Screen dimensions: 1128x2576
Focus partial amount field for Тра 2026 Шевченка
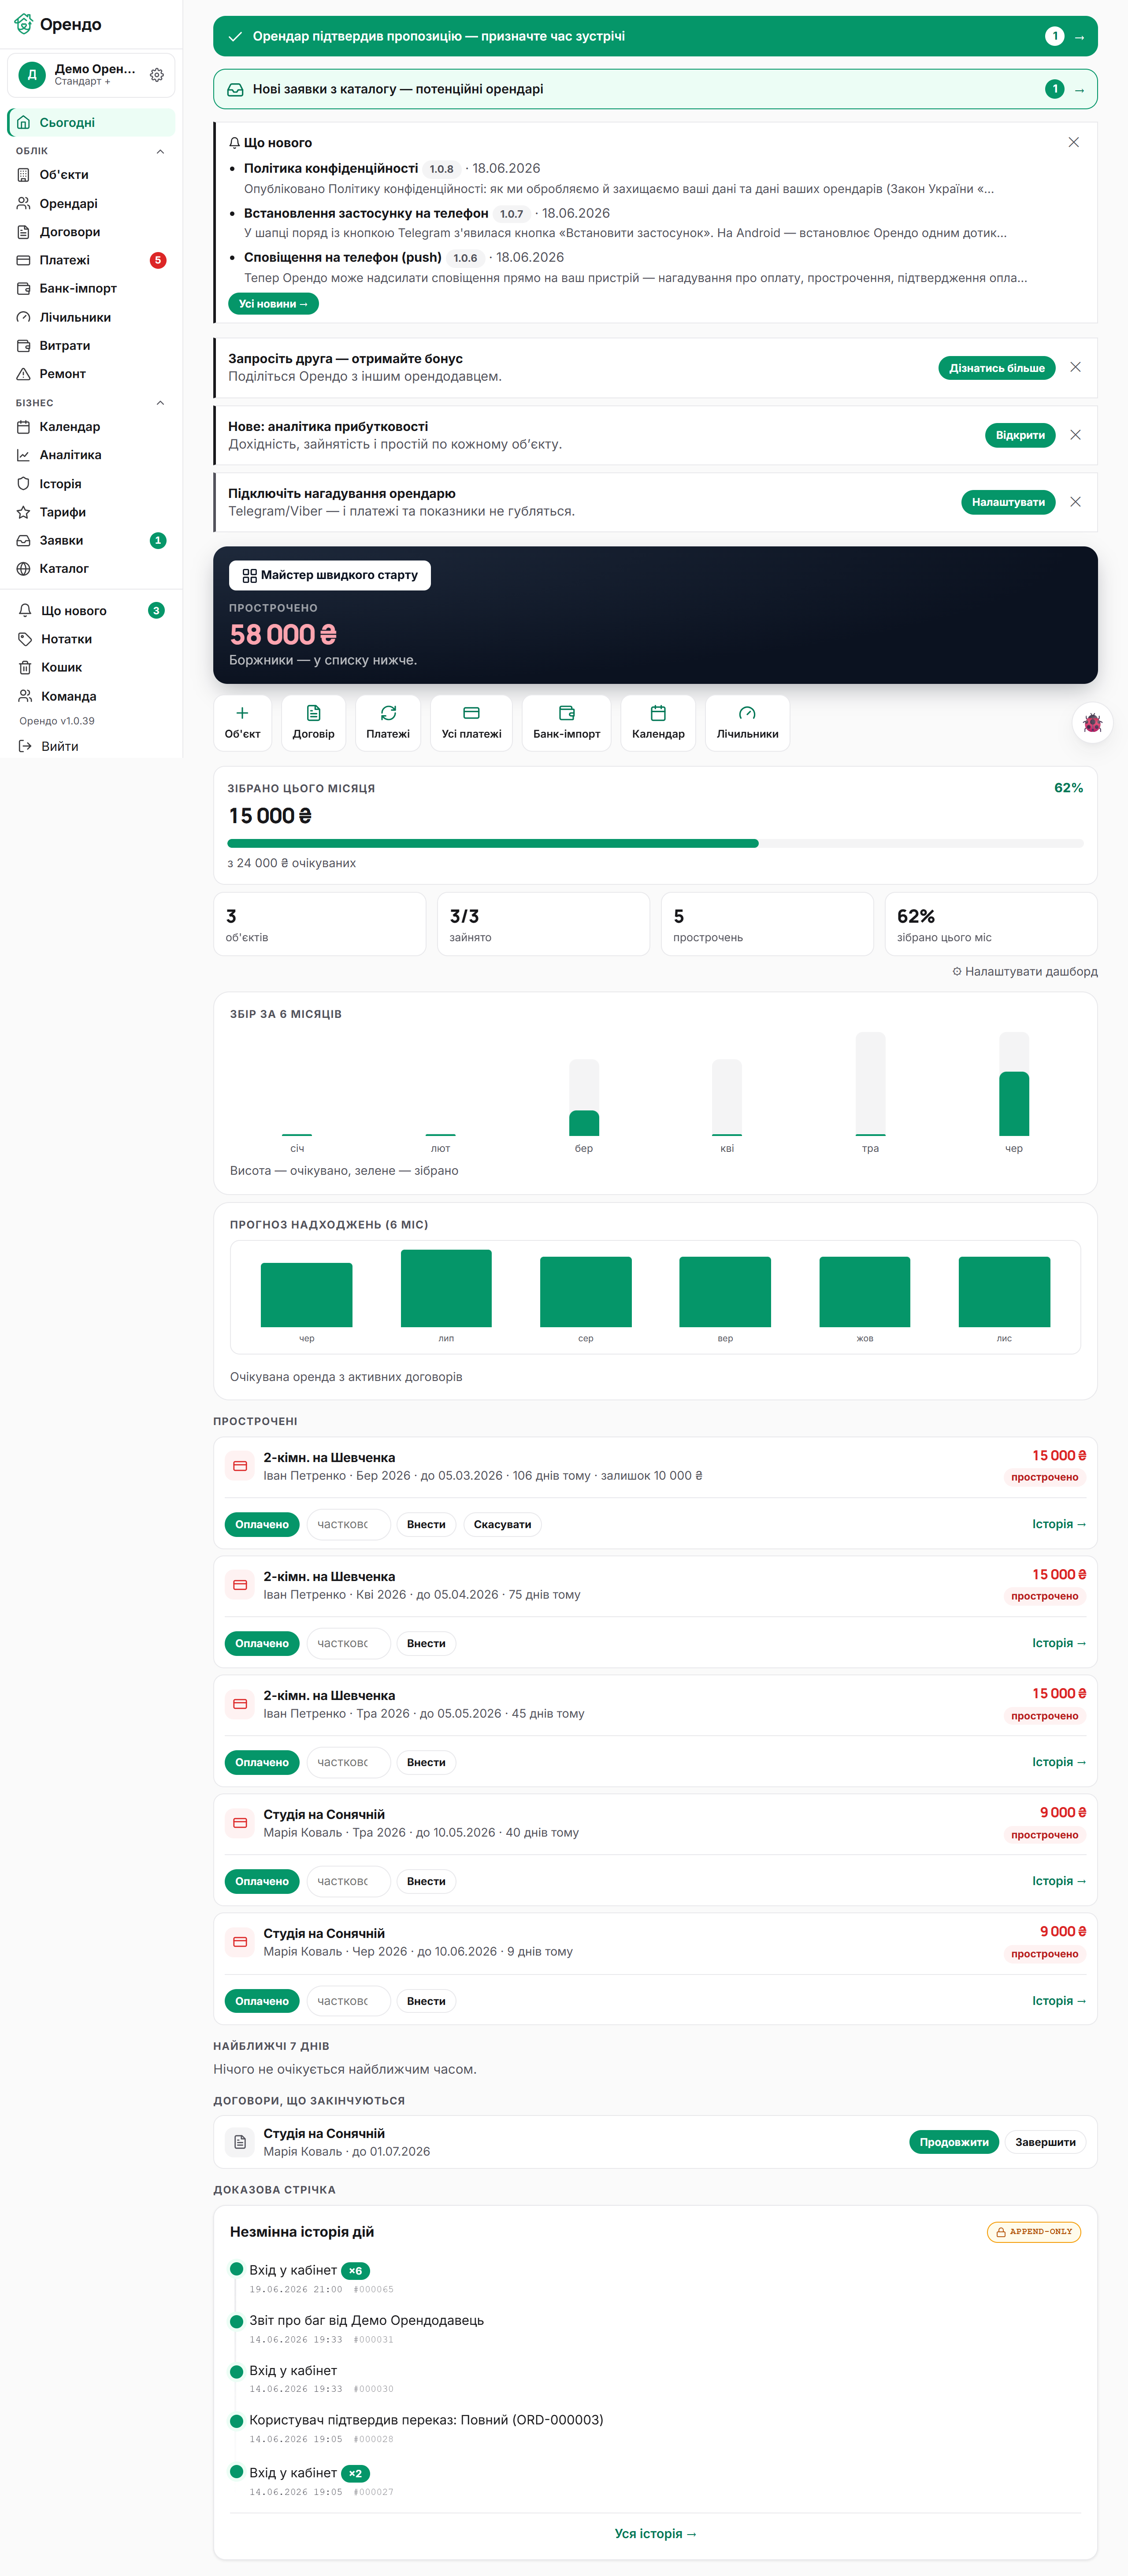pos(348,1762)
